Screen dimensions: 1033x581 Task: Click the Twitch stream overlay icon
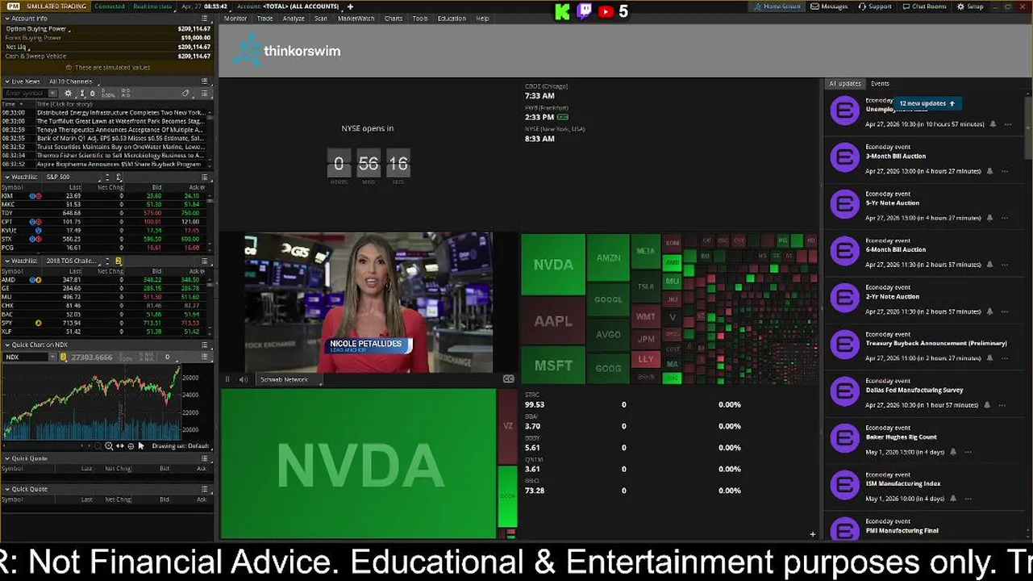584,11
